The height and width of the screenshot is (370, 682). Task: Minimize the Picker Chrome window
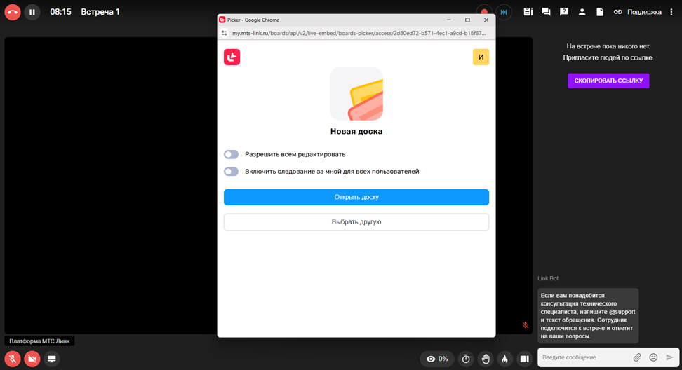[449, 20]
